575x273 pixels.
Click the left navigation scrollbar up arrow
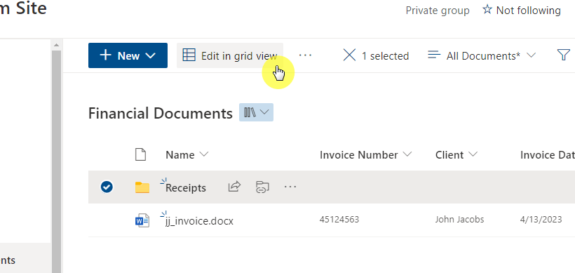57,45
